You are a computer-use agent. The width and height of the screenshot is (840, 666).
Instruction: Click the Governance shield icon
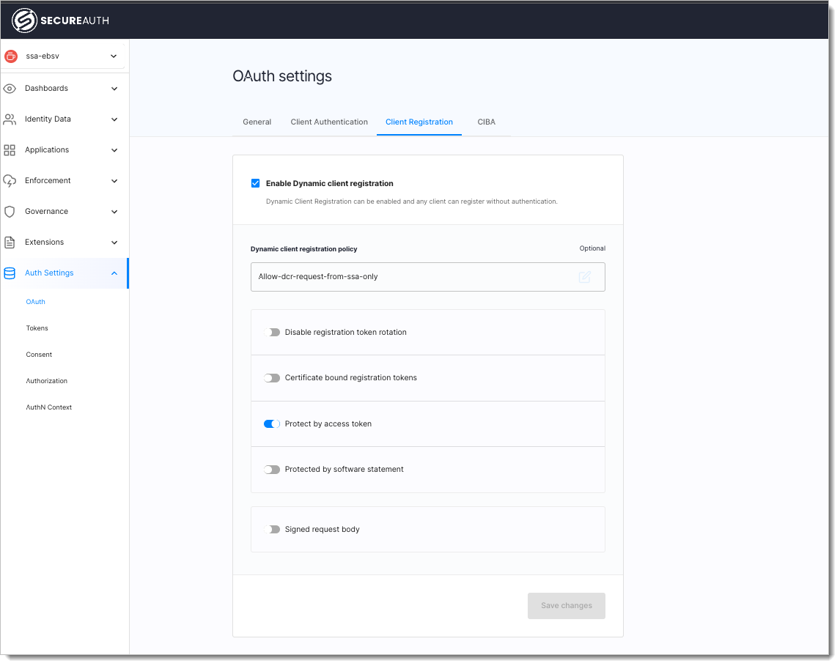(x=10, y=212)
